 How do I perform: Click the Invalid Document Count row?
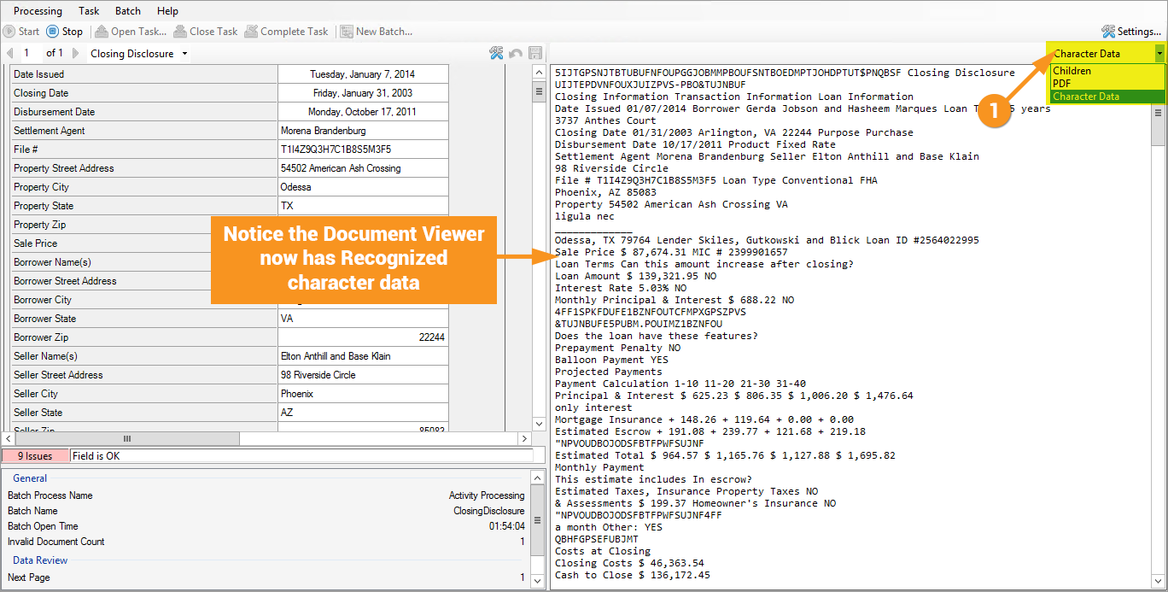[x=266, y=542]
